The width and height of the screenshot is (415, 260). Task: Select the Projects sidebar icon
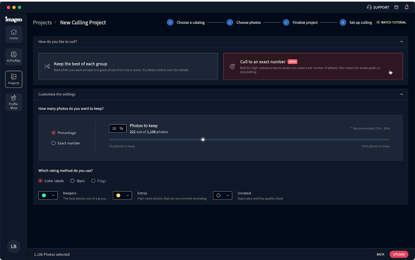pos(13,79)
